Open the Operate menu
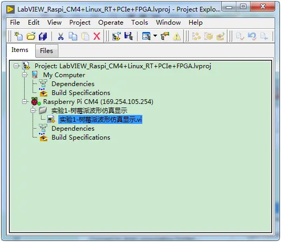The image size is (281, 242). click(111, 23)
